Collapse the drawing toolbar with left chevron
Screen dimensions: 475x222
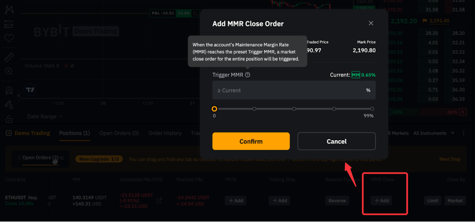(x=19, y=96)
